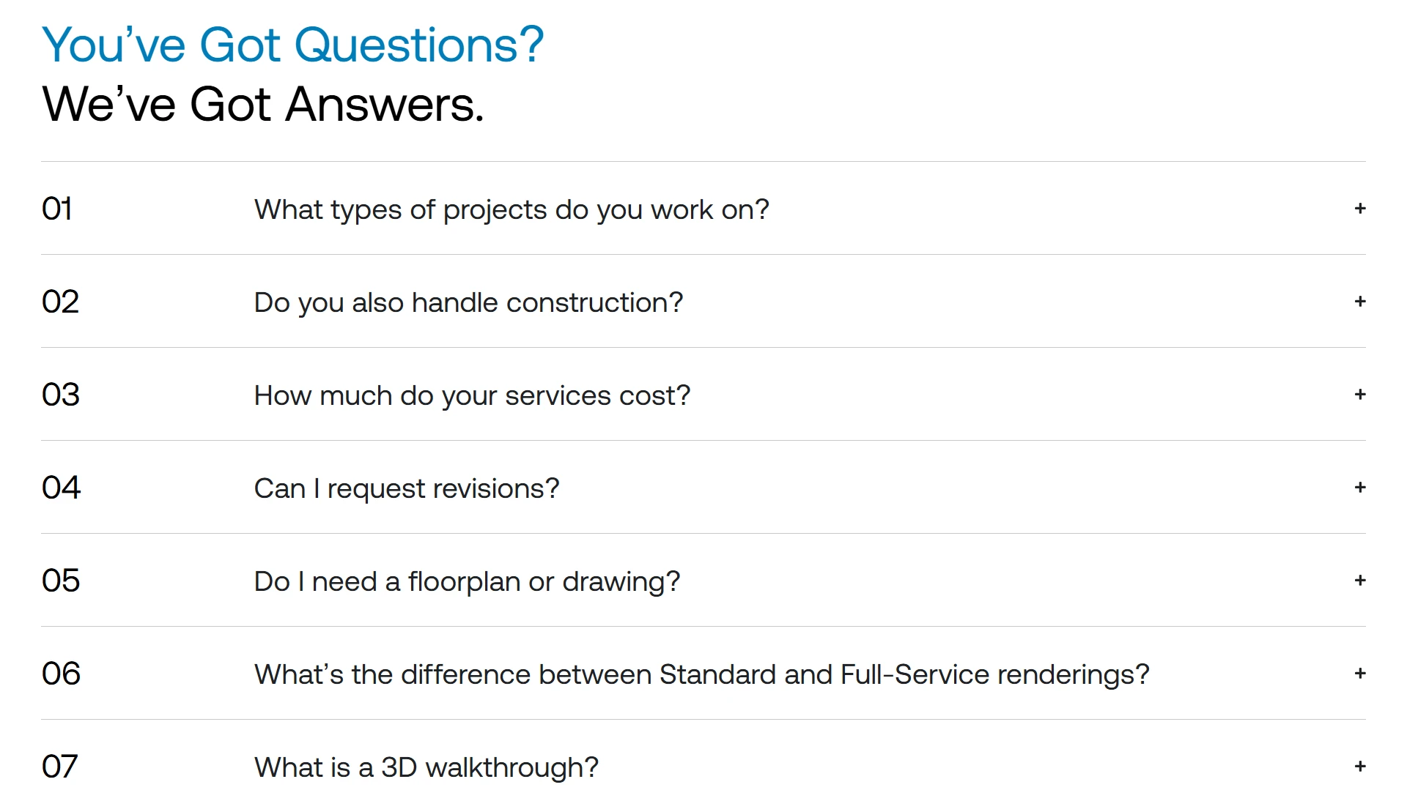Expand Standard and Full-Service renderings question
1407x801 pixels.
click(x=701, y=675)
